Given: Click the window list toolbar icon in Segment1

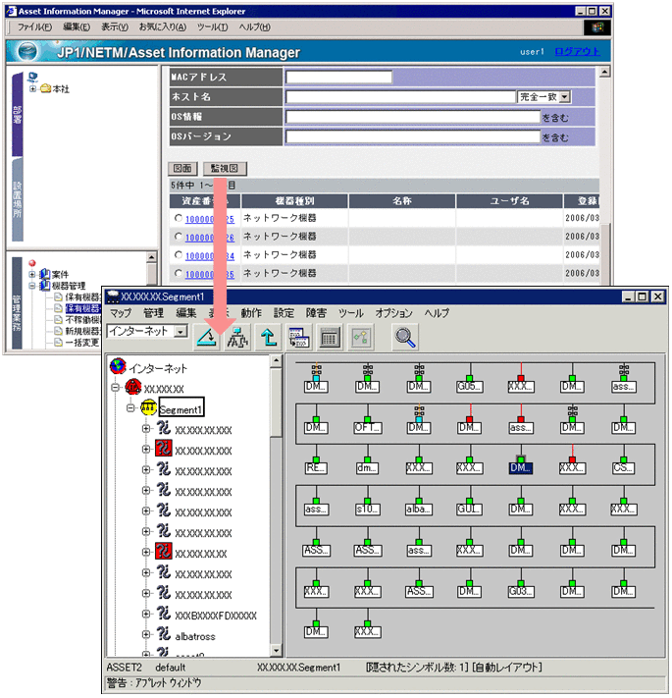Looking at the screenshot, I should tap(299, 338).
